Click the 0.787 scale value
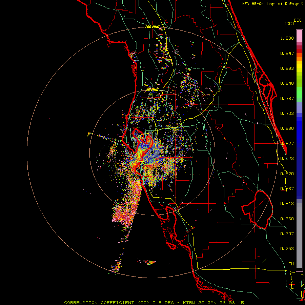Screen dimensions: 305x305 pos(287,98)
